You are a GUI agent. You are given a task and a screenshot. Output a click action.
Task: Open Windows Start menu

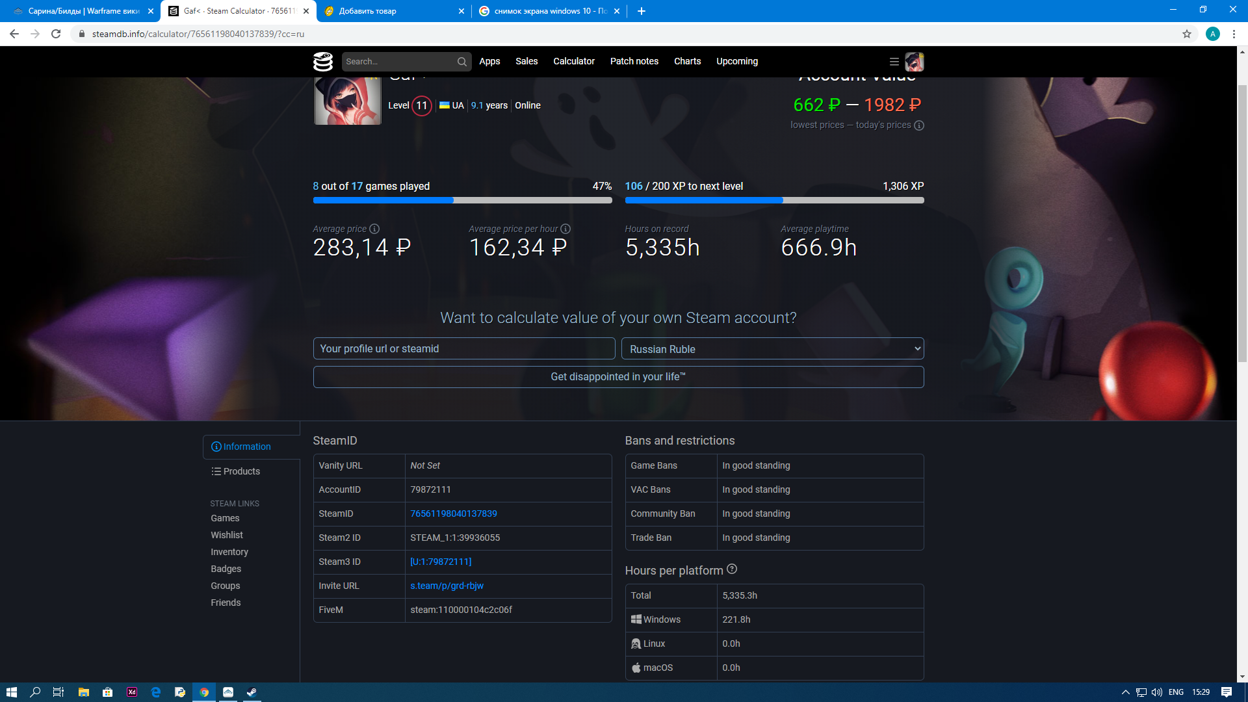coord(11,692)
